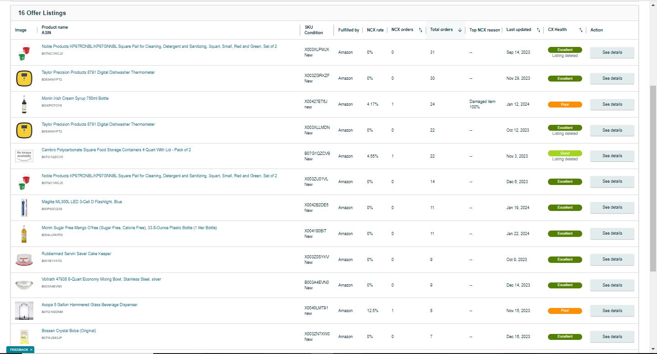Click the Good badge on the Cambro row
The image size is (657, 354).
pyautogui.click(x=565, y=153)
